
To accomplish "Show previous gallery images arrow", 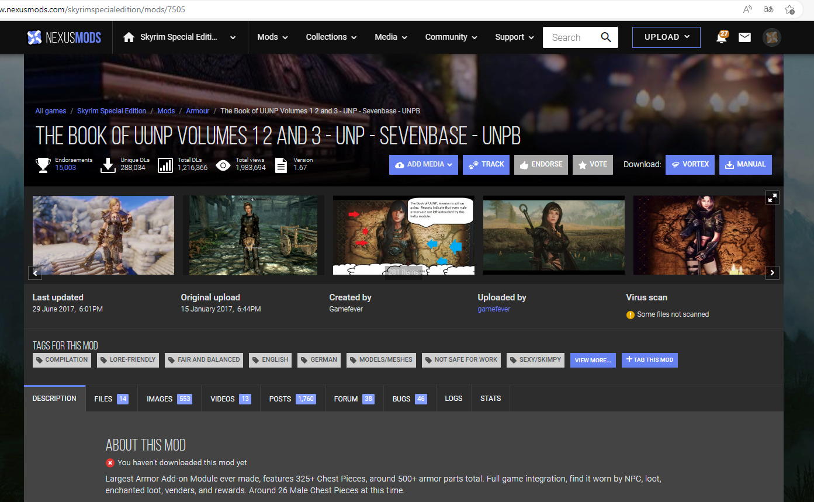I will (x=35, y=272).
